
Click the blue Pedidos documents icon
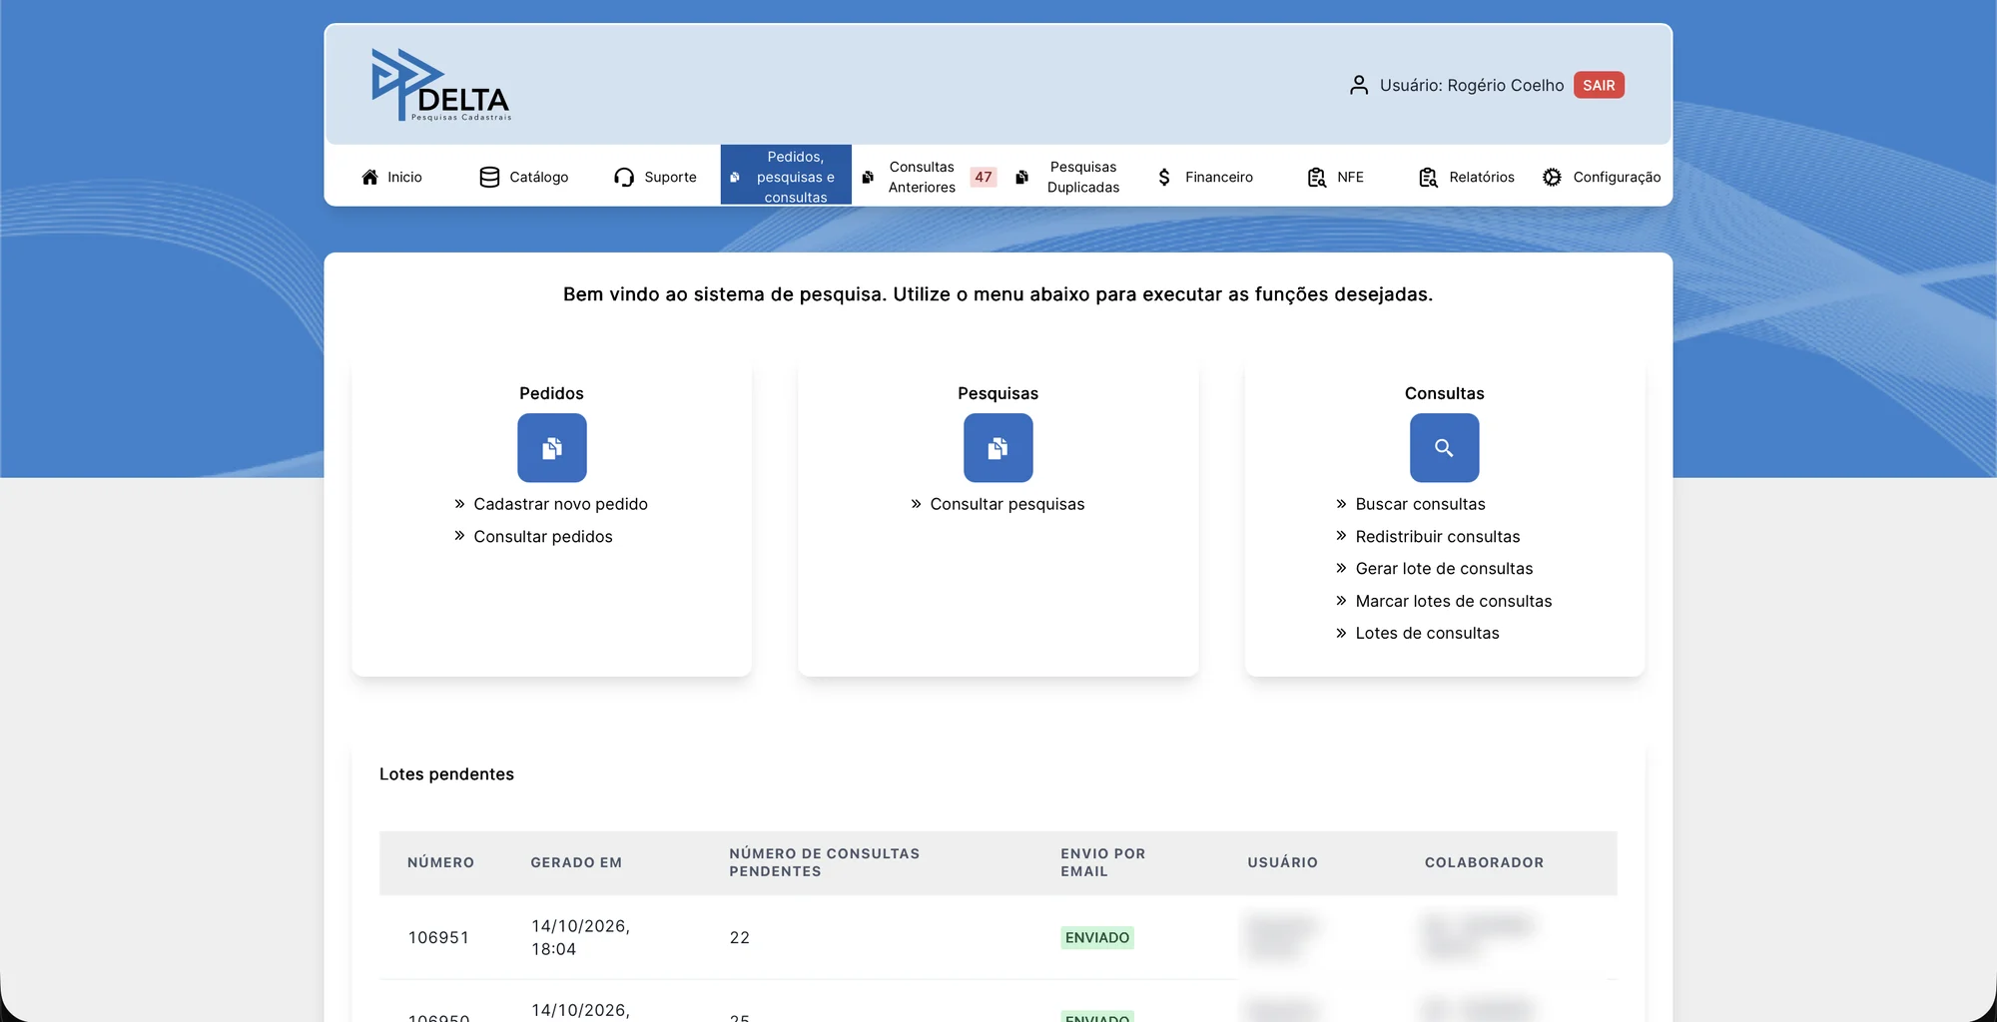click(x=552, y=448)
